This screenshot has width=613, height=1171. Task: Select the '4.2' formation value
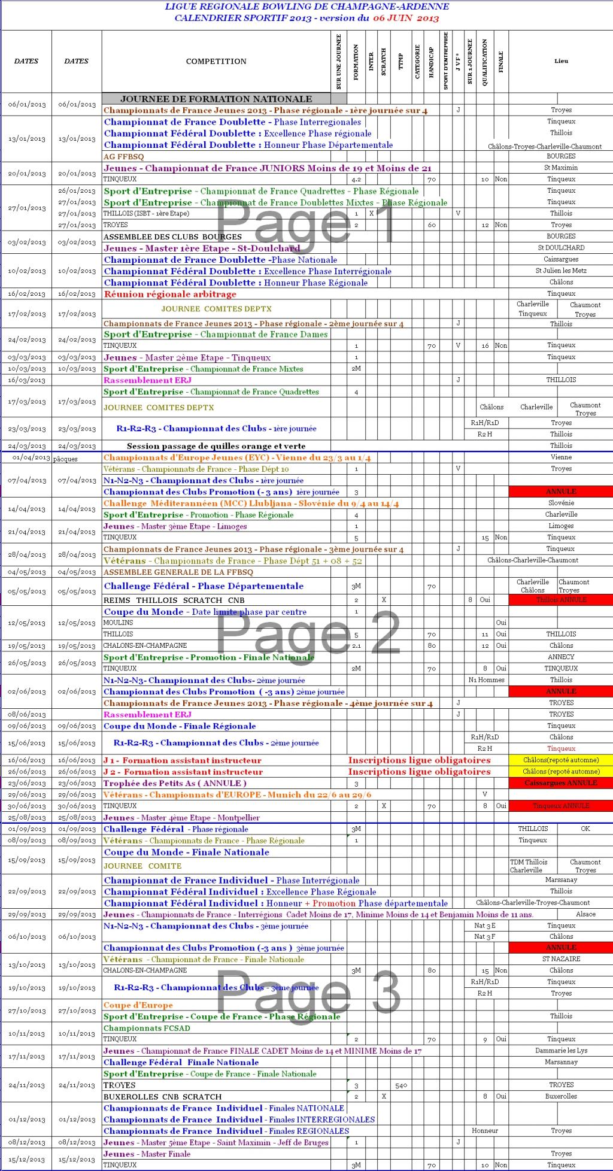click(356, 179)
